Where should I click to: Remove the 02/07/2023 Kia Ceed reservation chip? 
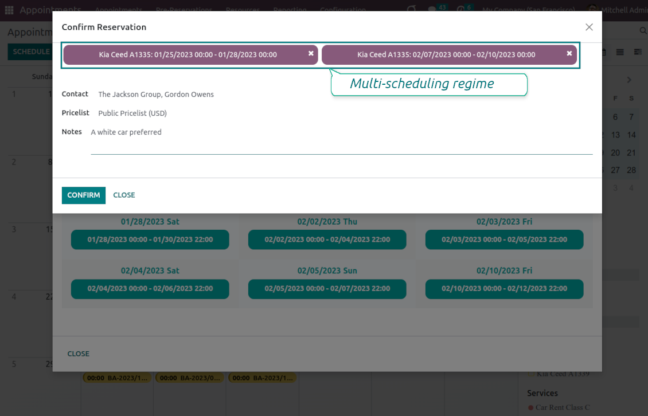click(x=569, y=53)
